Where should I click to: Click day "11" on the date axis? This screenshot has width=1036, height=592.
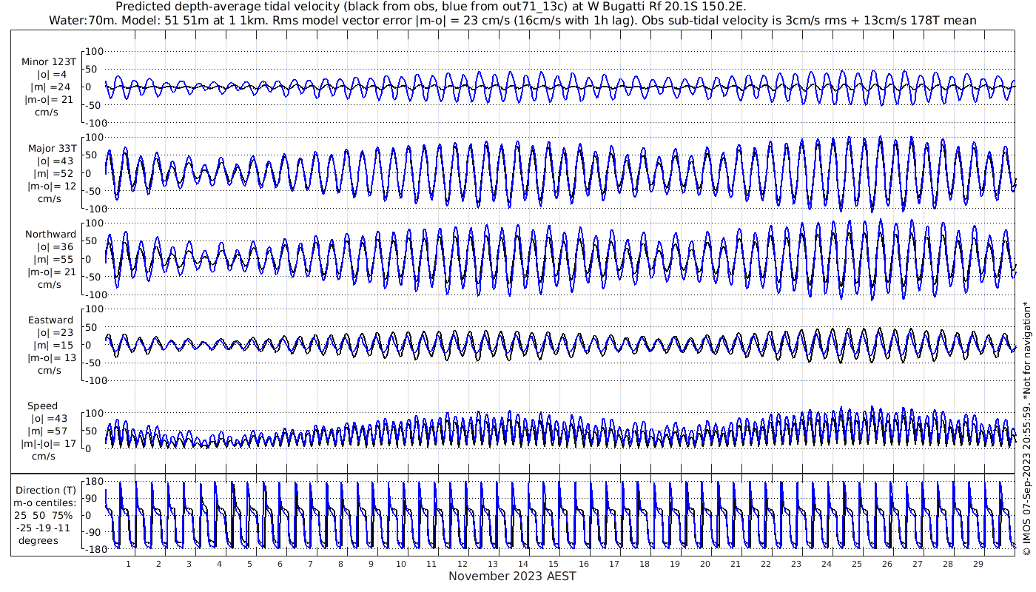coord(431,564)
